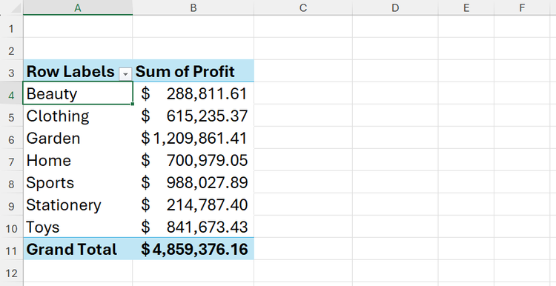Select the Garden row label cell
Image resolution: width=556 pixels, height=286 pixels.
pos(78,138)
